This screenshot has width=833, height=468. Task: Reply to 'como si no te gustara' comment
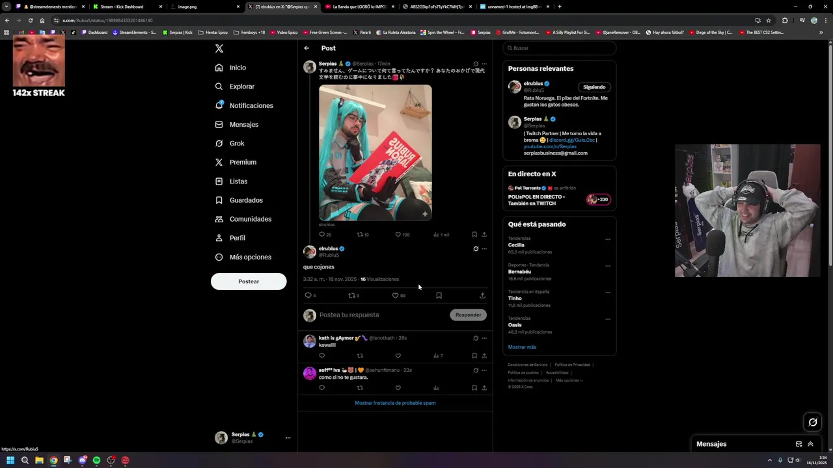(321, 388)
